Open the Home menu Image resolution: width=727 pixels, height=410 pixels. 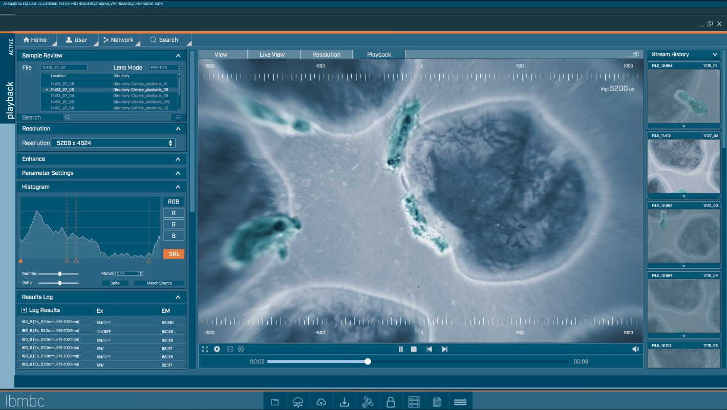36,40
